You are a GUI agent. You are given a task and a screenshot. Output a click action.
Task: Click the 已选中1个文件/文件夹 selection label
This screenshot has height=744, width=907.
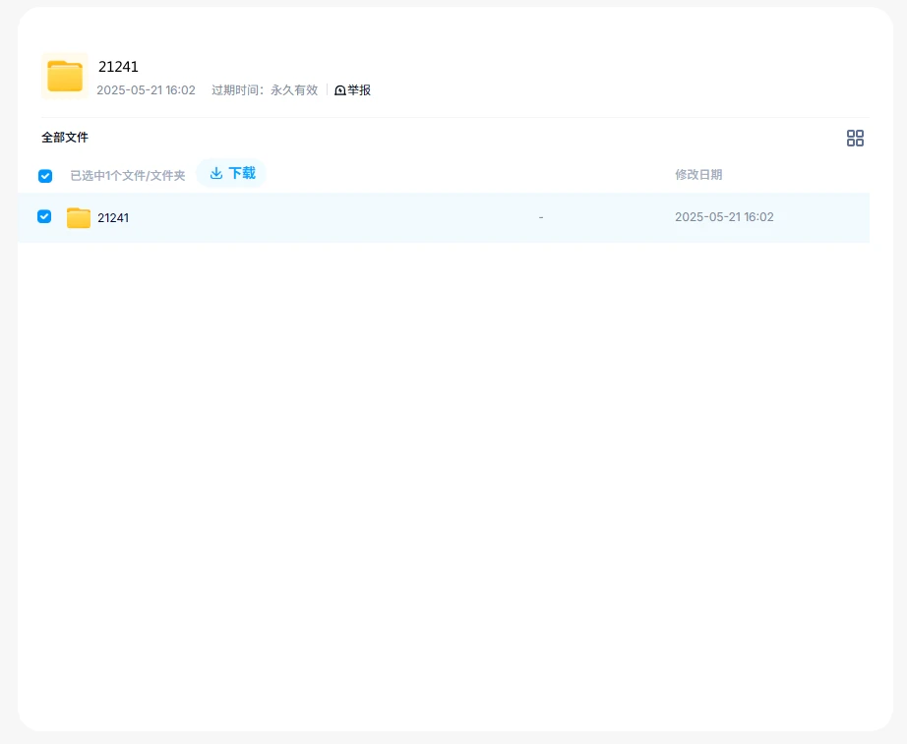tap(128, 176)
